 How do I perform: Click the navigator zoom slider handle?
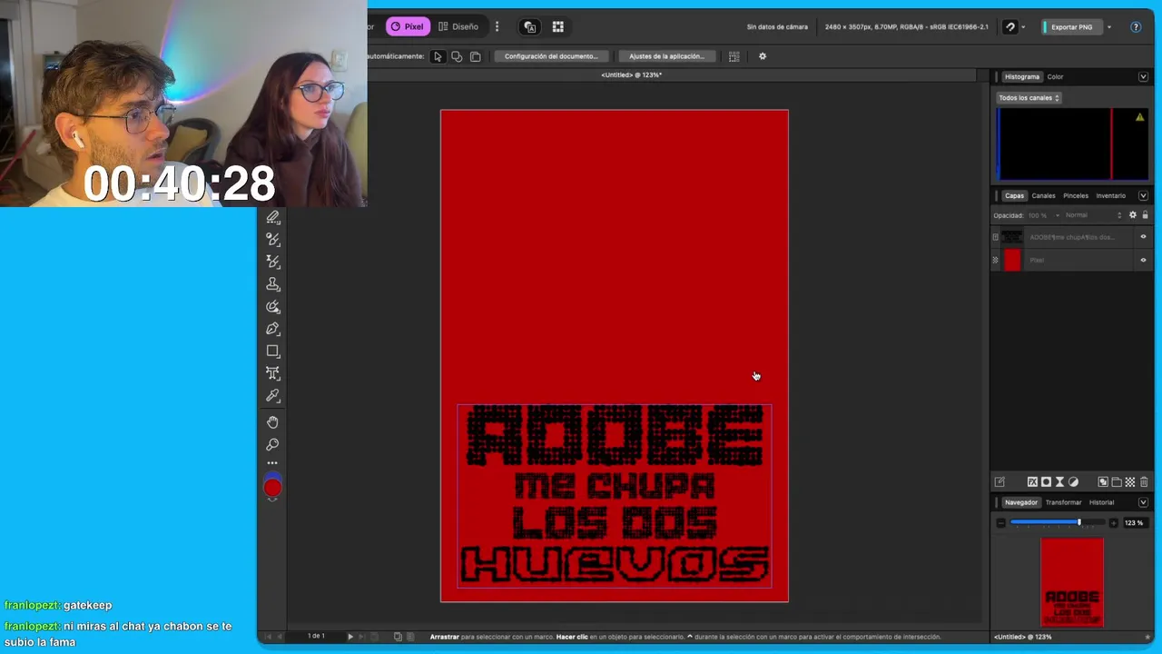[x=1079, y=522]
